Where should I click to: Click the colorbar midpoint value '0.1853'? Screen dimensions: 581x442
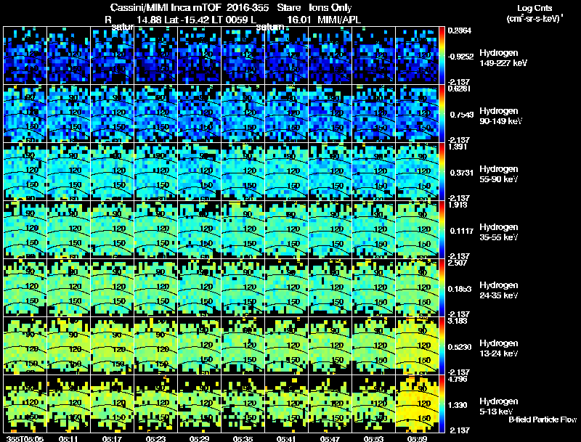(x=460, y=289)
